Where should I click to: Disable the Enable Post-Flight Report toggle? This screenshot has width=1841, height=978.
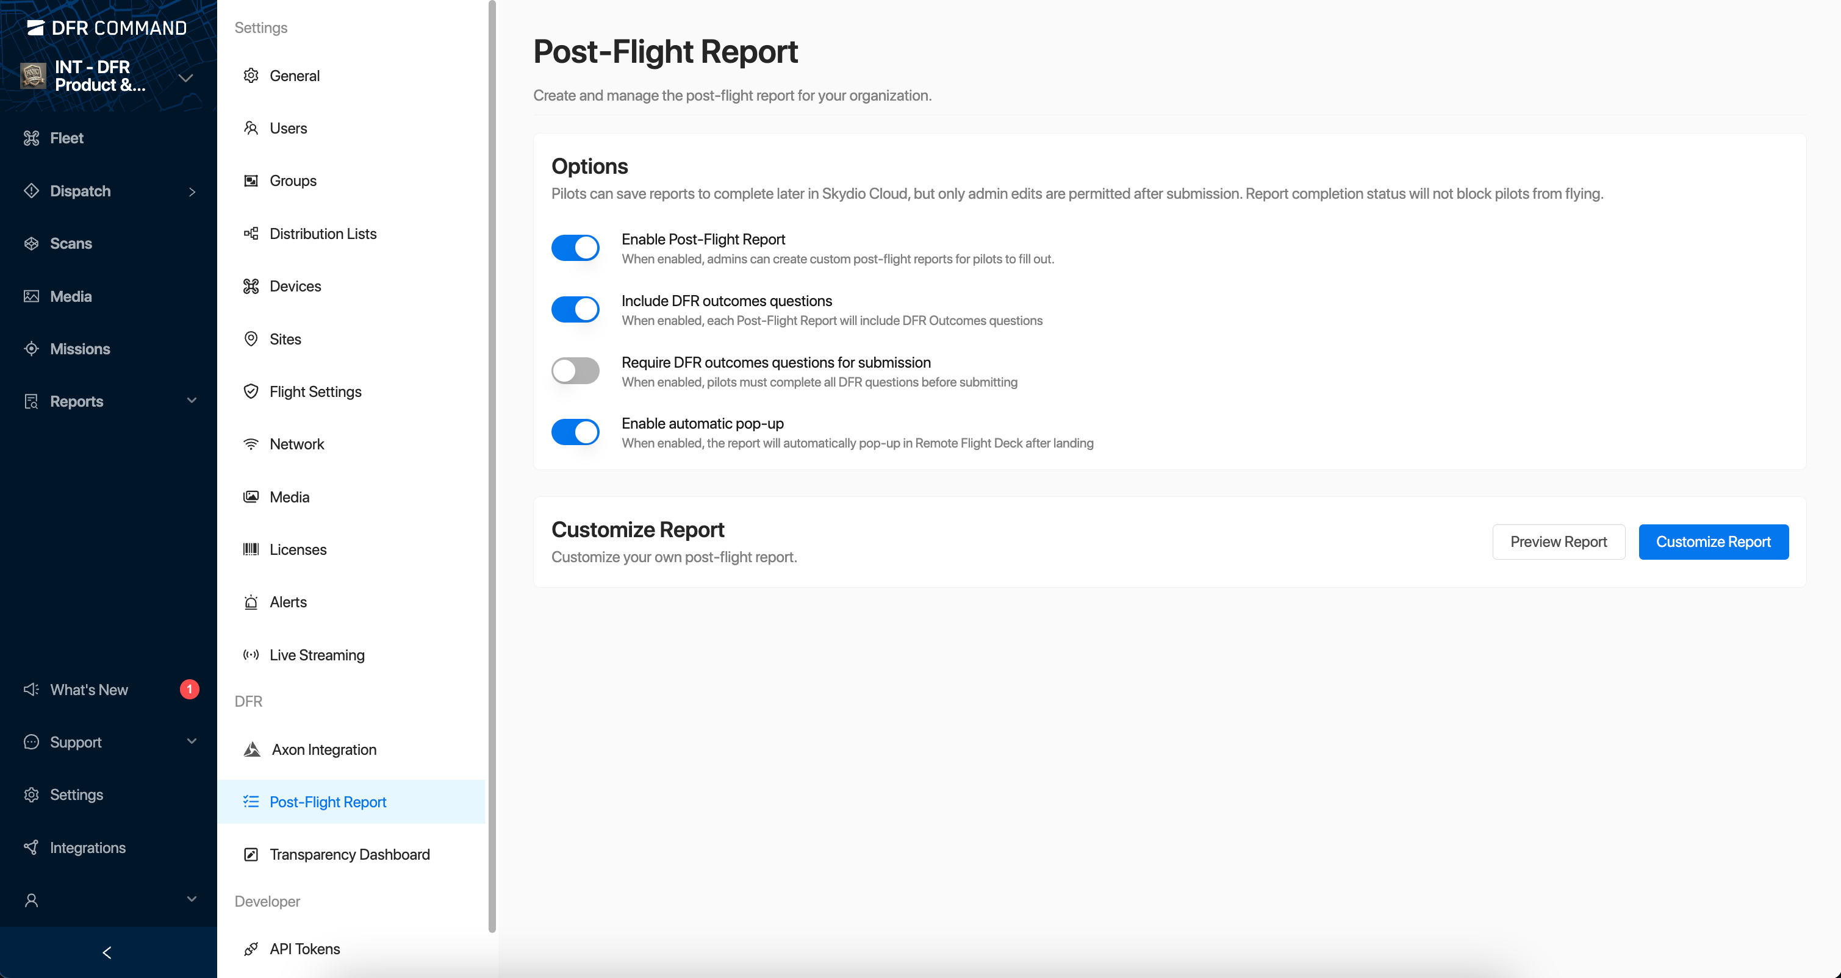click(x=575, y=247)
